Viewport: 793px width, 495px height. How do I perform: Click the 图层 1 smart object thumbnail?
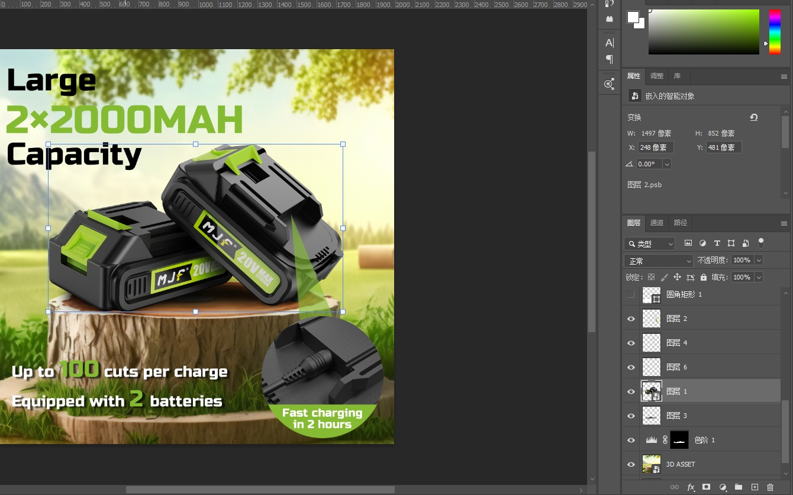[x=652, y=391]
